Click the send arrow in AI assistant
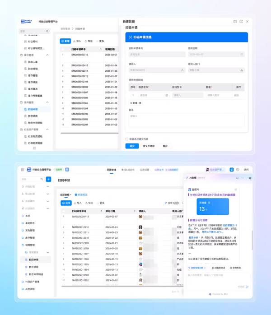The height and width of the screenshot is (315, 271). pyautogui.click(x=247, y=286)
